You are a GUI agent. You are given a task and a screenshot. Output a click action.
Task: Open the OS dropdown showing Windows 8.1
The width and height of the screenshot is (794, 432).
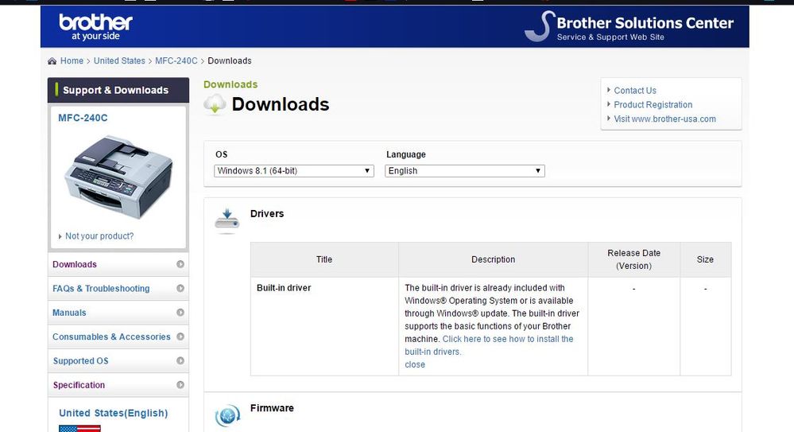294,171
